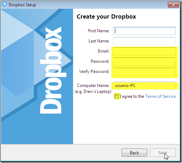Screen dimensions: 182x163
Task: Click the Verify Password label
Action: click(x=94, y=72)
